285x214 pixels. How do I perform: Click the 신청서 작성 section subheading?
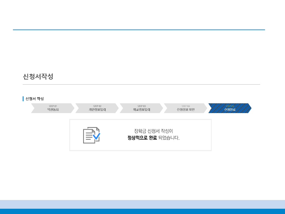pos(35,99)
